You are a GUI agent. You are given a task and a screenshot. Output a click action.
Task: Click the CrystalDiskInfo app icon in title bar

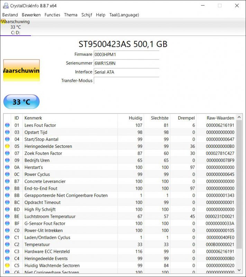pos(6,6)
